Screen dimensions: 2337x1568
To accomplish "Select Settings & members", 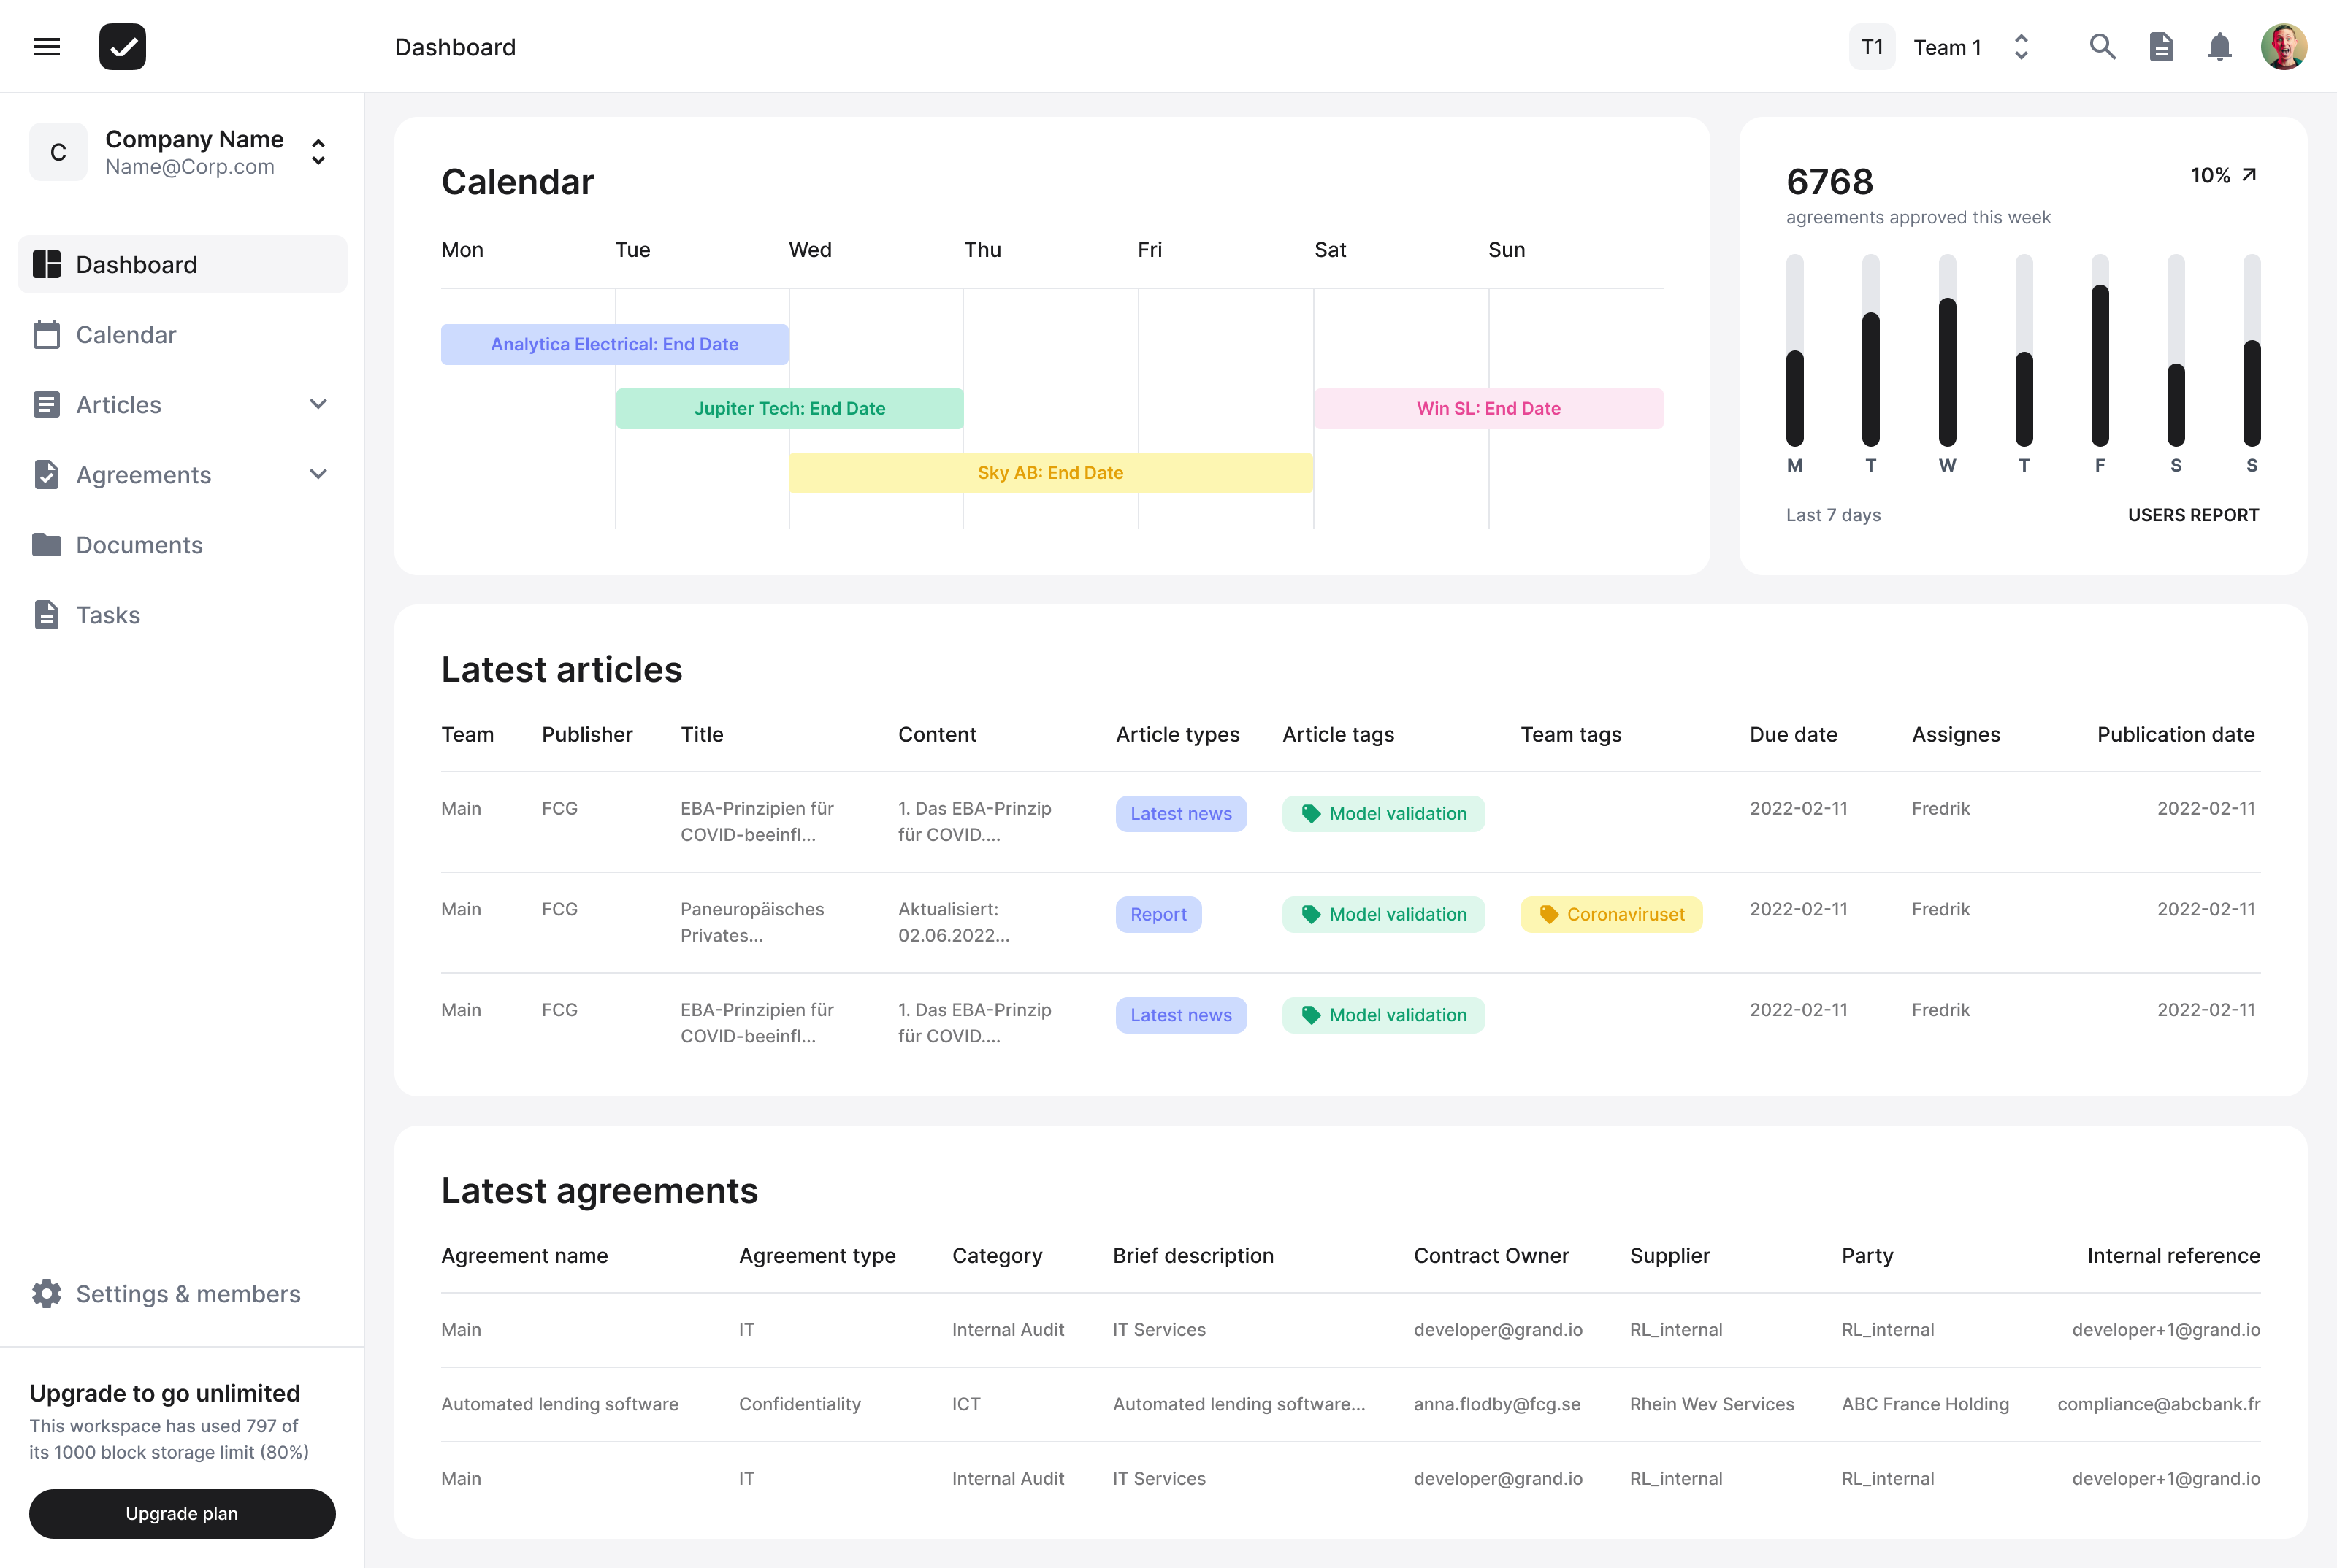I will [188, 1293].
